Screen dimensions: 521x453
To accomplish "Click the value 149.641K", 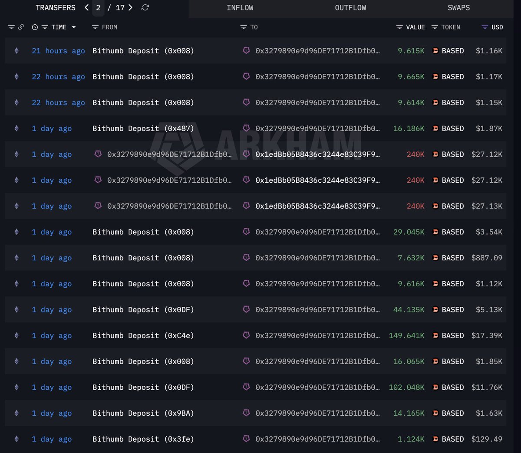I will [x=407, y=335].
